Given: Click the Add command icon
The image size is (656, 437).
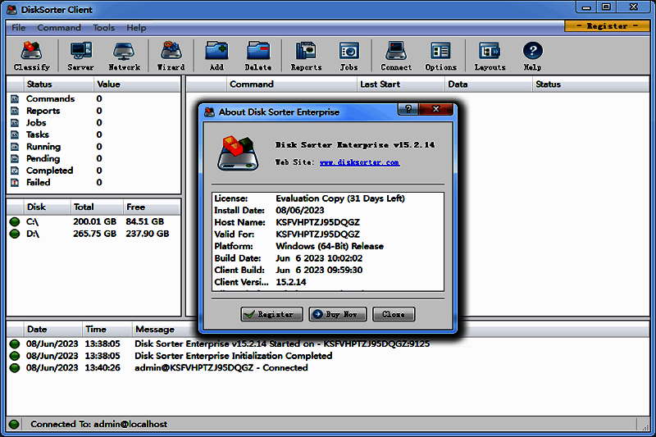Looking at the screenshot, I should 216,56.
